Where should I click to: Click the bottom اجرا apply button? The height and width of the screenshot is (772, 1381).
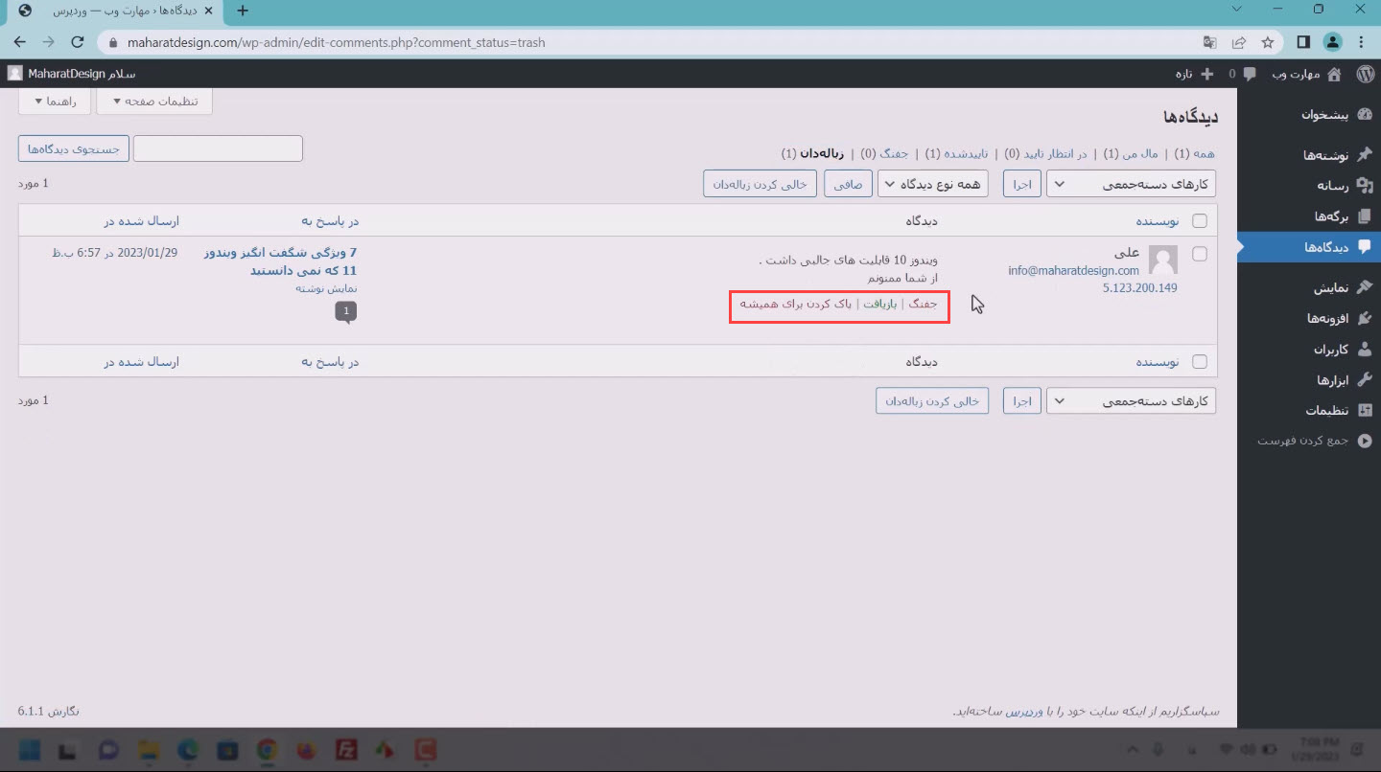1022,401
